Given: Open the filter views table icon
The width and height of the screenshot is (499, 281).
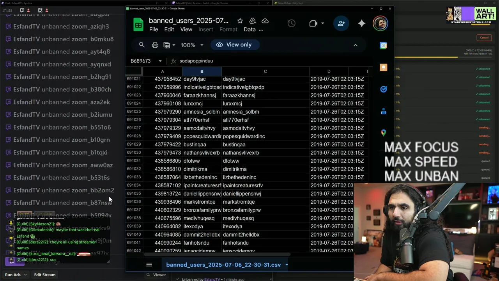Looking at the screenshot, I should (167, 45).
